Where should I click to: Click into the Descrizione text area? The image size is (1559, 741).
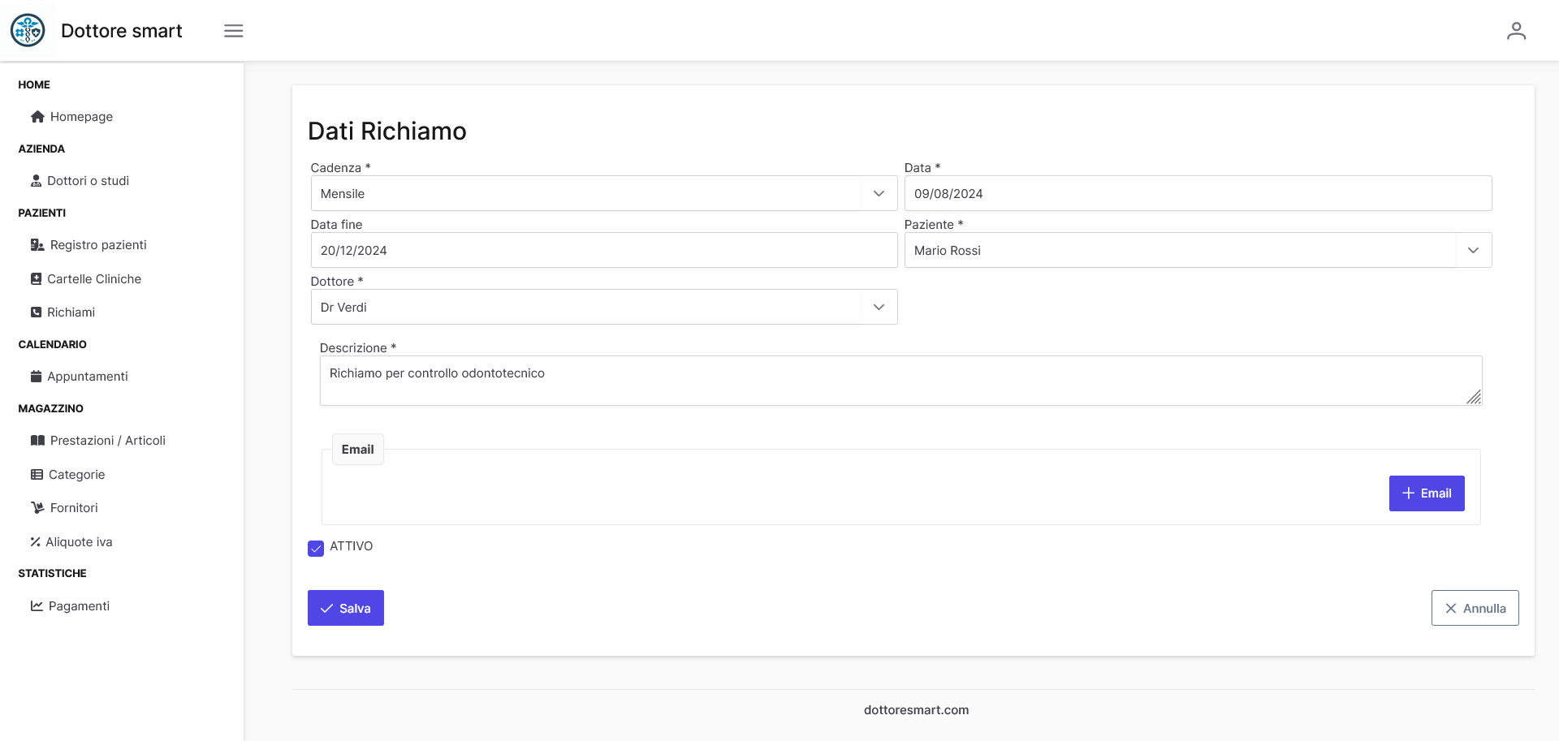tap(901, 381)
